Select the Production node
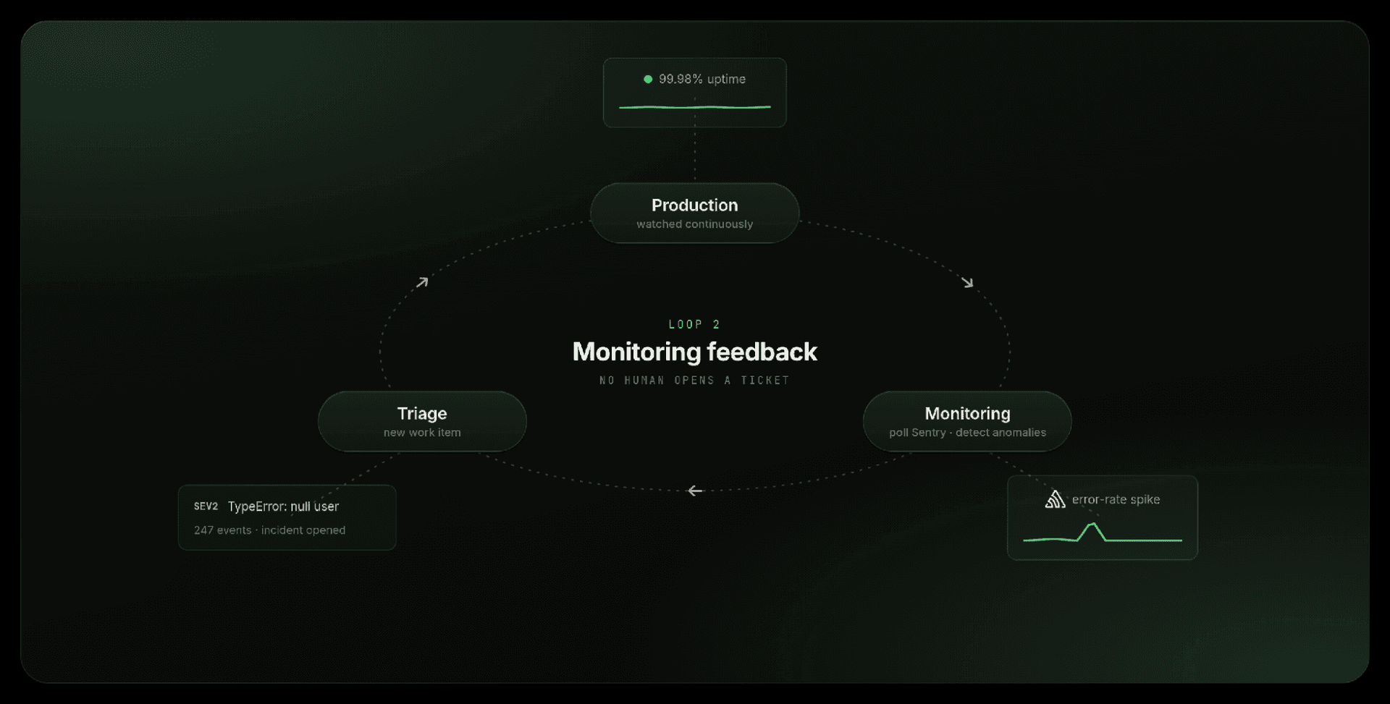 coord(695,213)
